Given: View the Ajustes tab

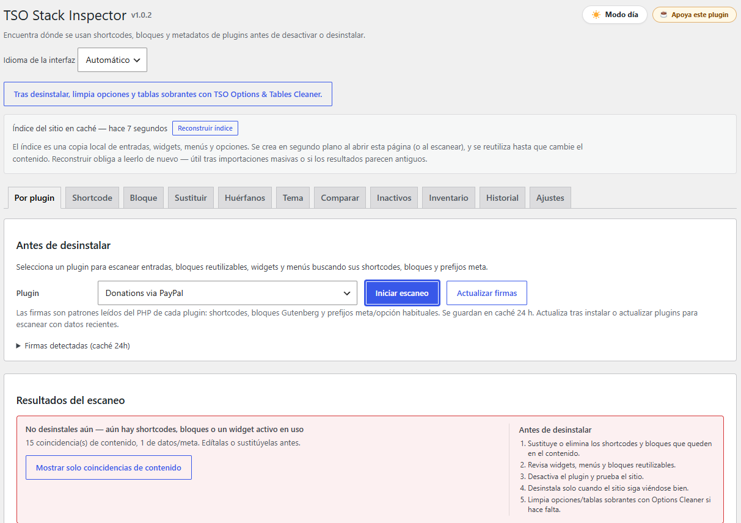Looking at the screenshot, I should (550, 198).
